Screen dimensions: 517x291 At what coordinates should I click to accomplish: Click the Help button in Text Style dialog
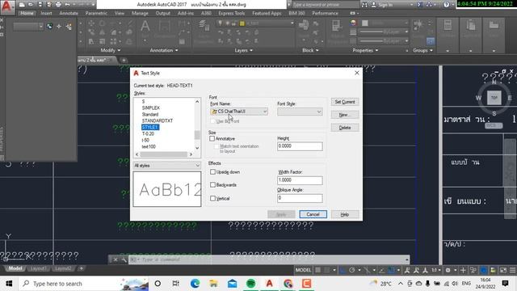point(345,214)
